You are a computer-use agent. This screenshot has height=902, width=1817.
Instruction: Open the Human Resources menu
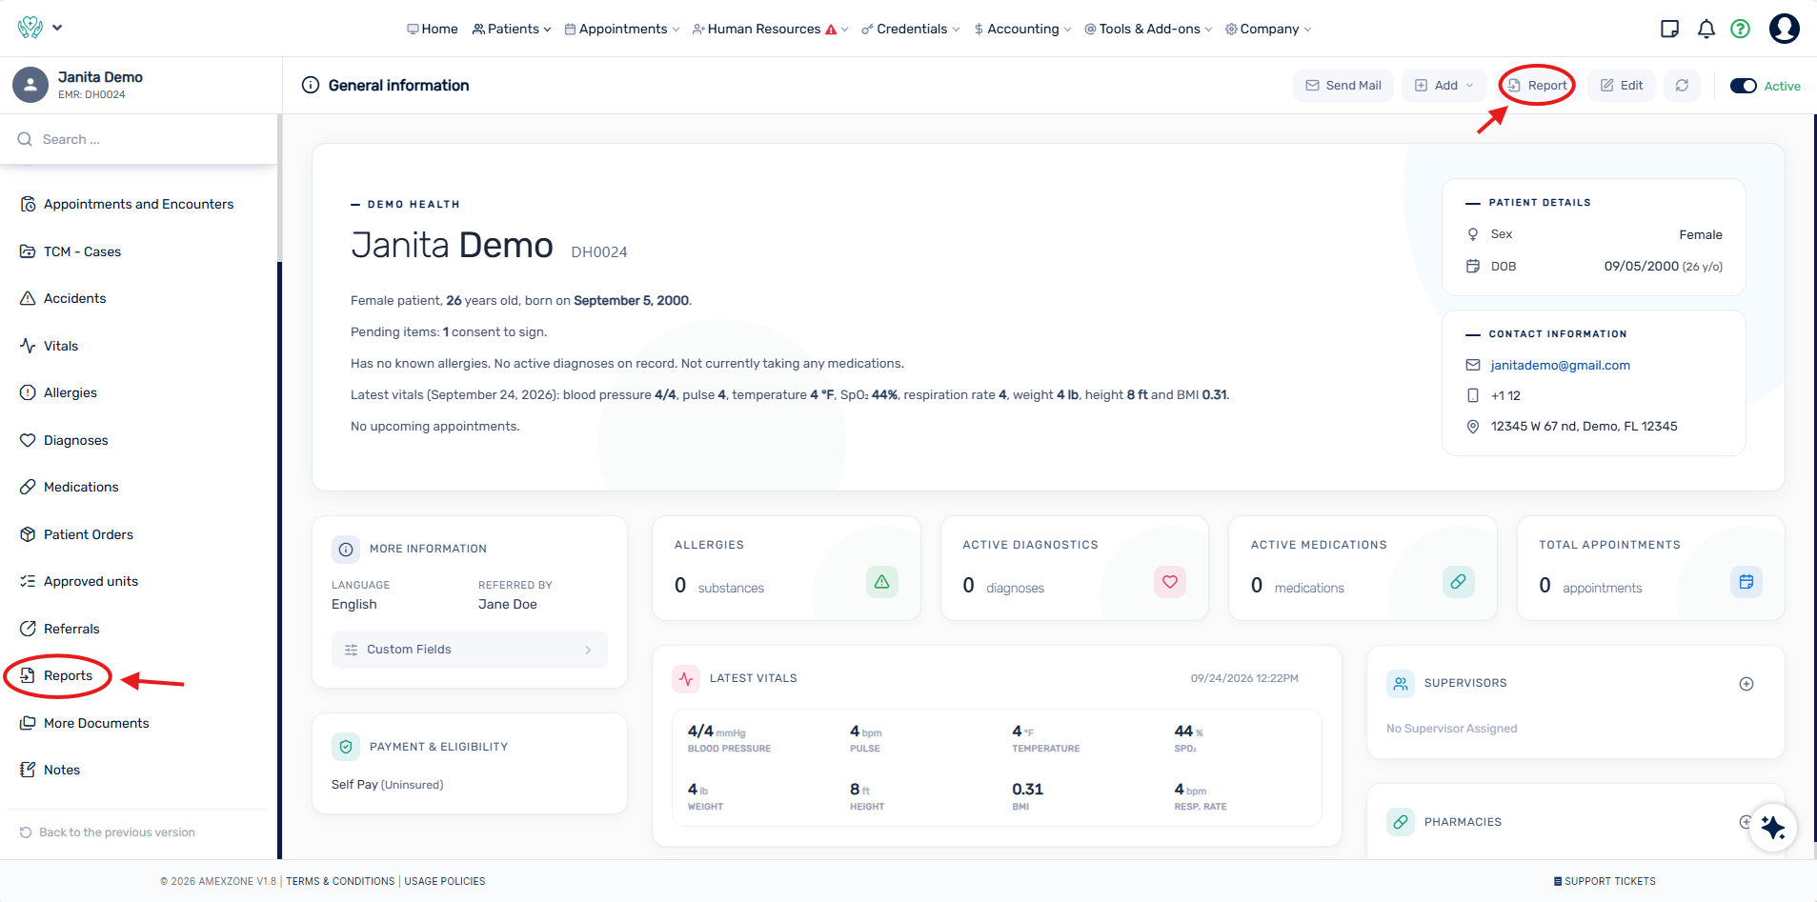pos(770,30)
